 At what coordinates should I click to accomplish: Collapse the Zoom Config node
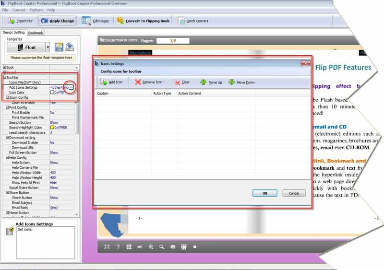pos(7,97)
